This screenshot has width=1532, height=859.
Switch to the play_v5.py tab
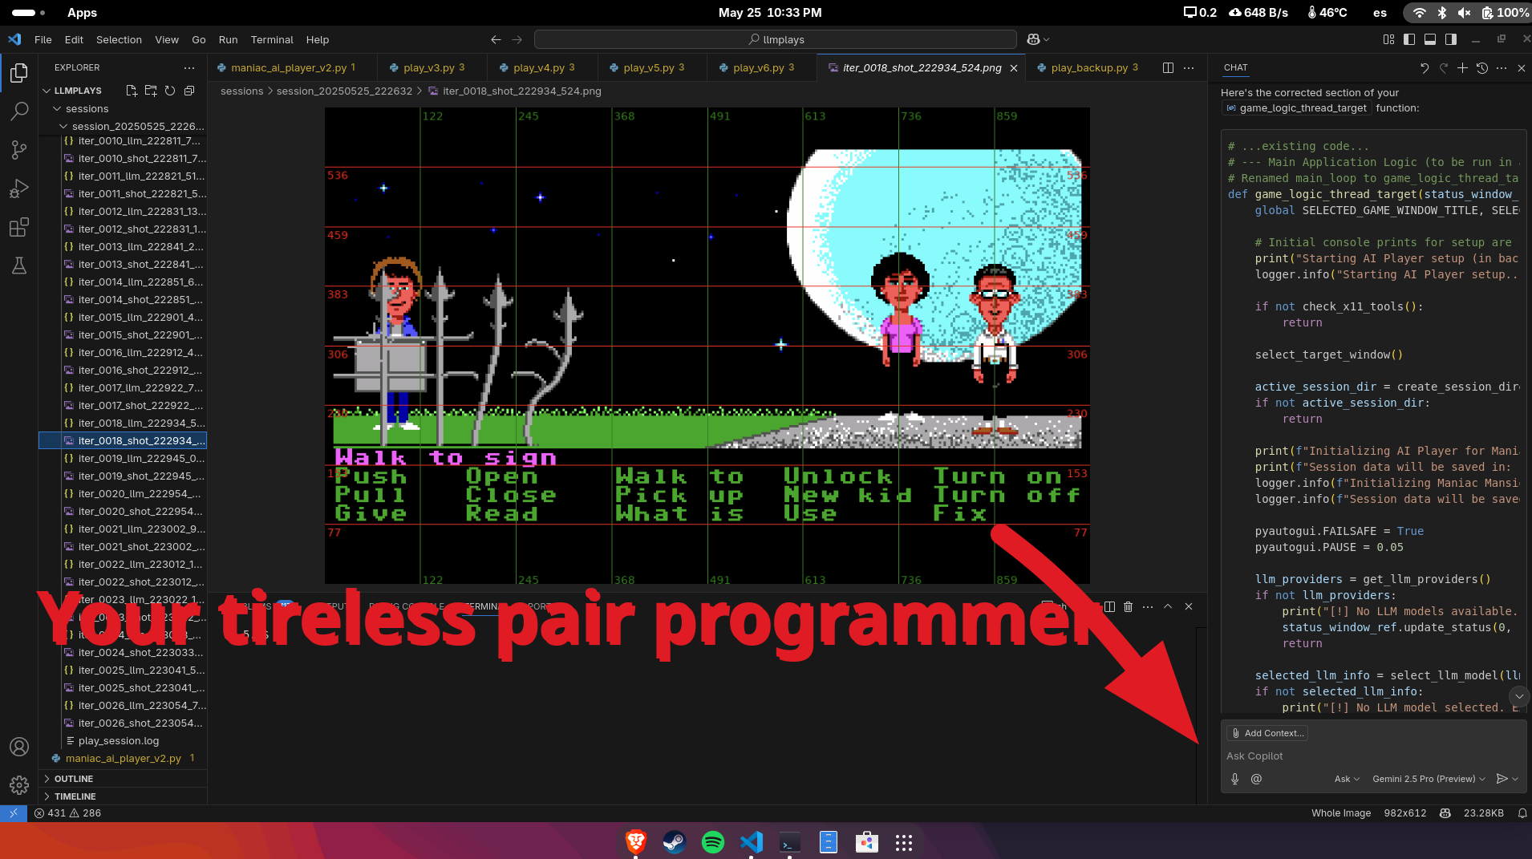(650, 68)
